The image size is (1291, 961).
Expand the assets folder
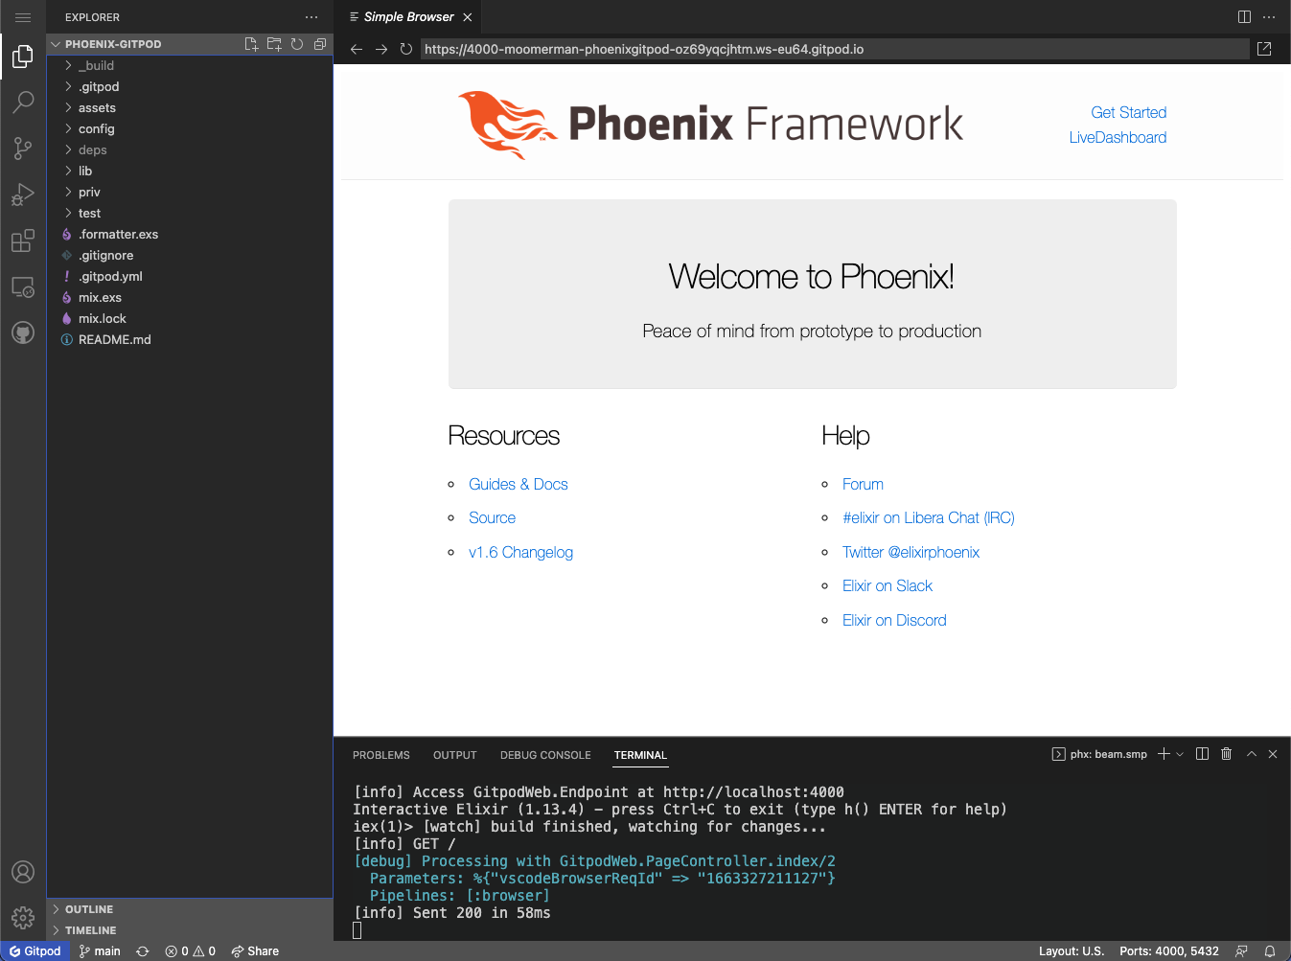(190, 107)
